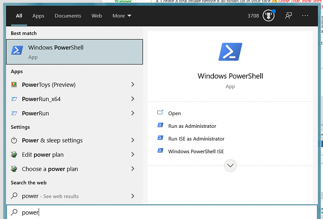This screenshot has height=219, width=323.
Task: Expand Choose a power plan arrow
Action: 133,169
